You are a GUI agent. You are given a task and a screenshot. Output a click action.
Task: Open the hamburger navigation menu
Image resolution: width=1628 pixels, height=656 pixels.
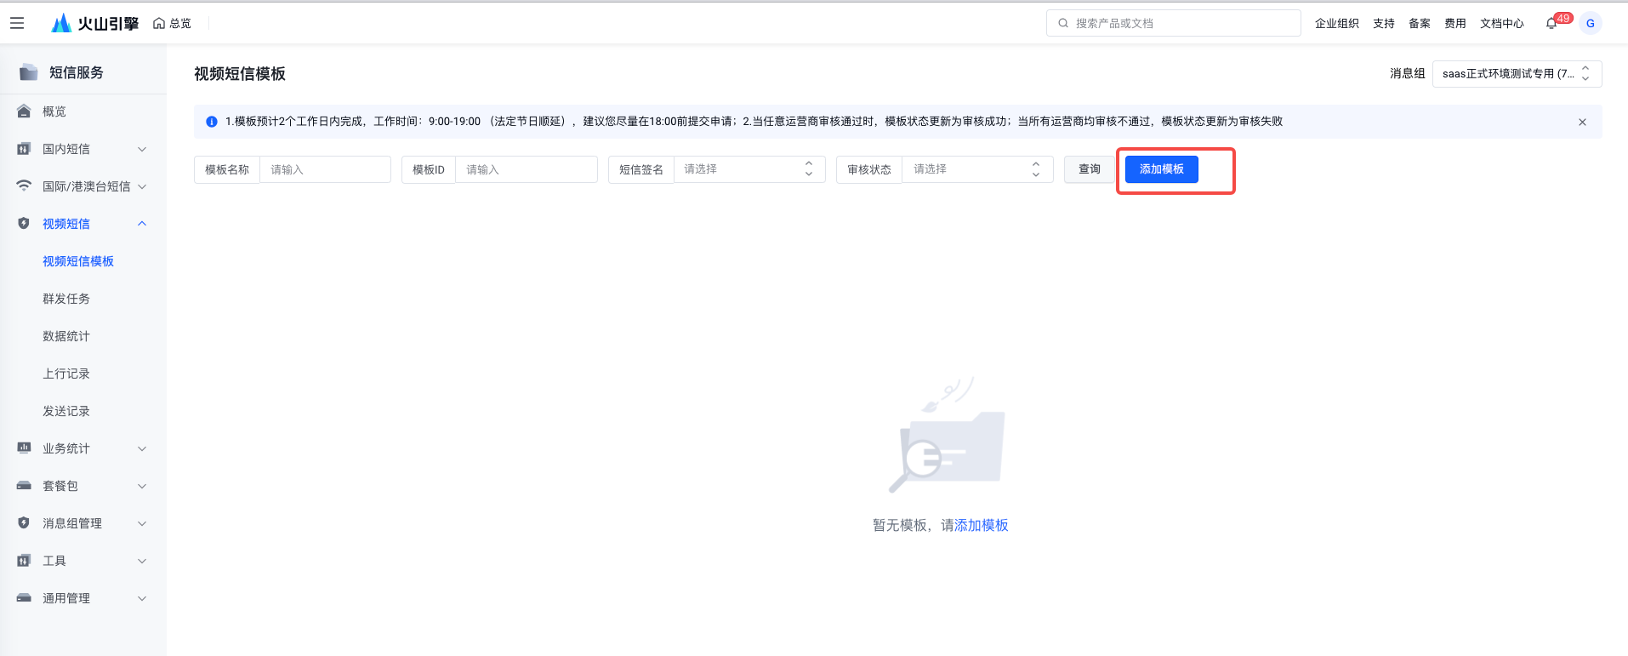point(17,23)
